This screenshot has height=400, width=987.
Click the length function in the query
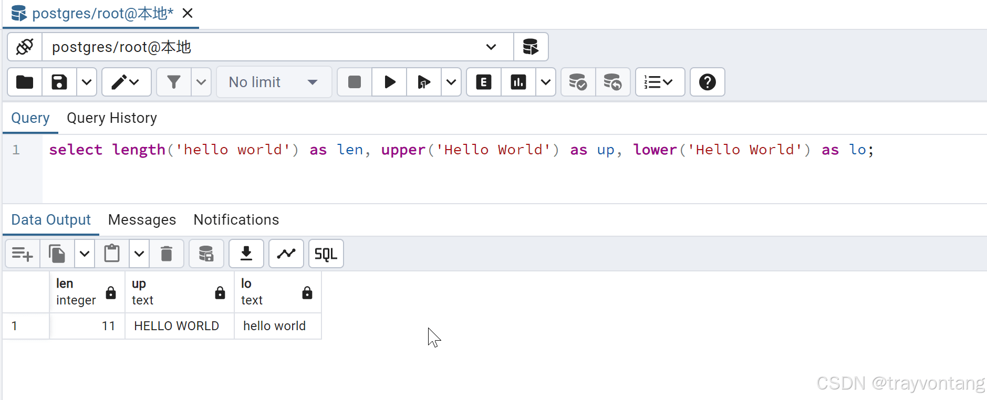(139, 150)
